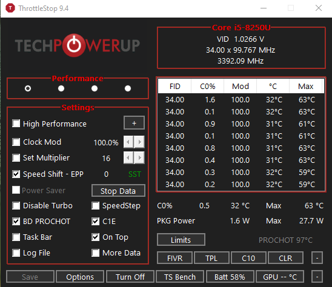Click the TechPowerUp power logo
This screenshot has width=332, height=287.
click(74, 45)
